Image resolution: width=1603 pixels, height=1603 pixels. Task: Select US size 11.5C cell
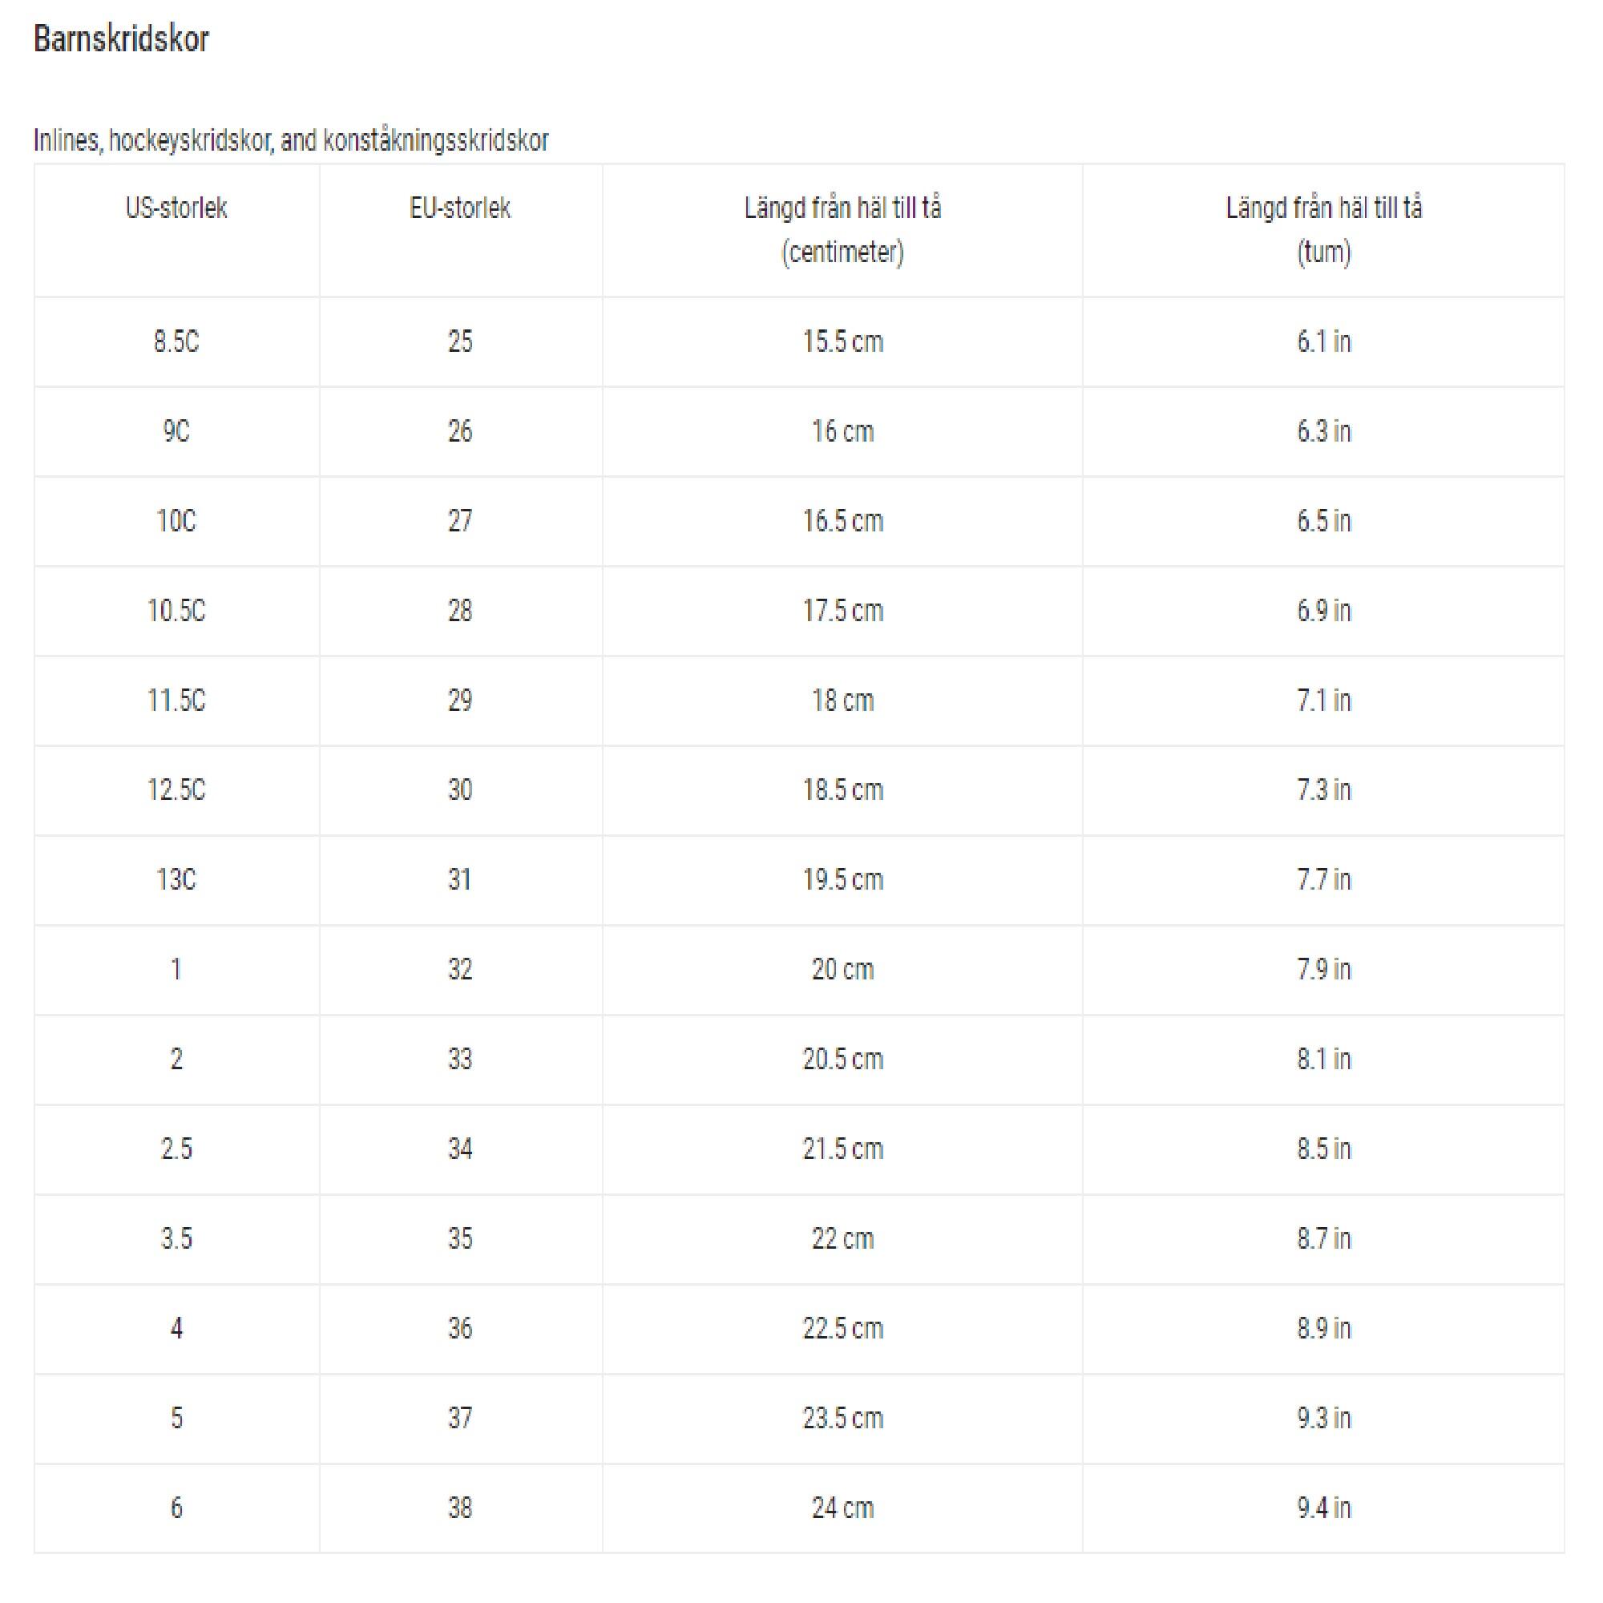tap(176, 701)
